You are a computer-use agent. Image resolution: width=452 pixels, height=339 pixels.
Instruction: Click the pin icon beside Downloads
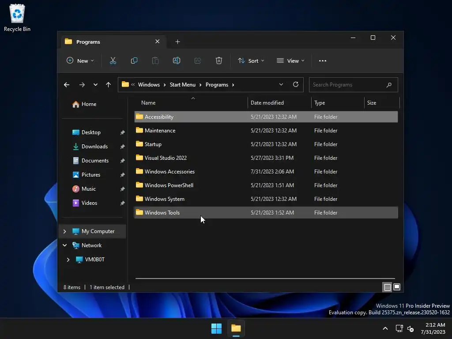[123, 147]
